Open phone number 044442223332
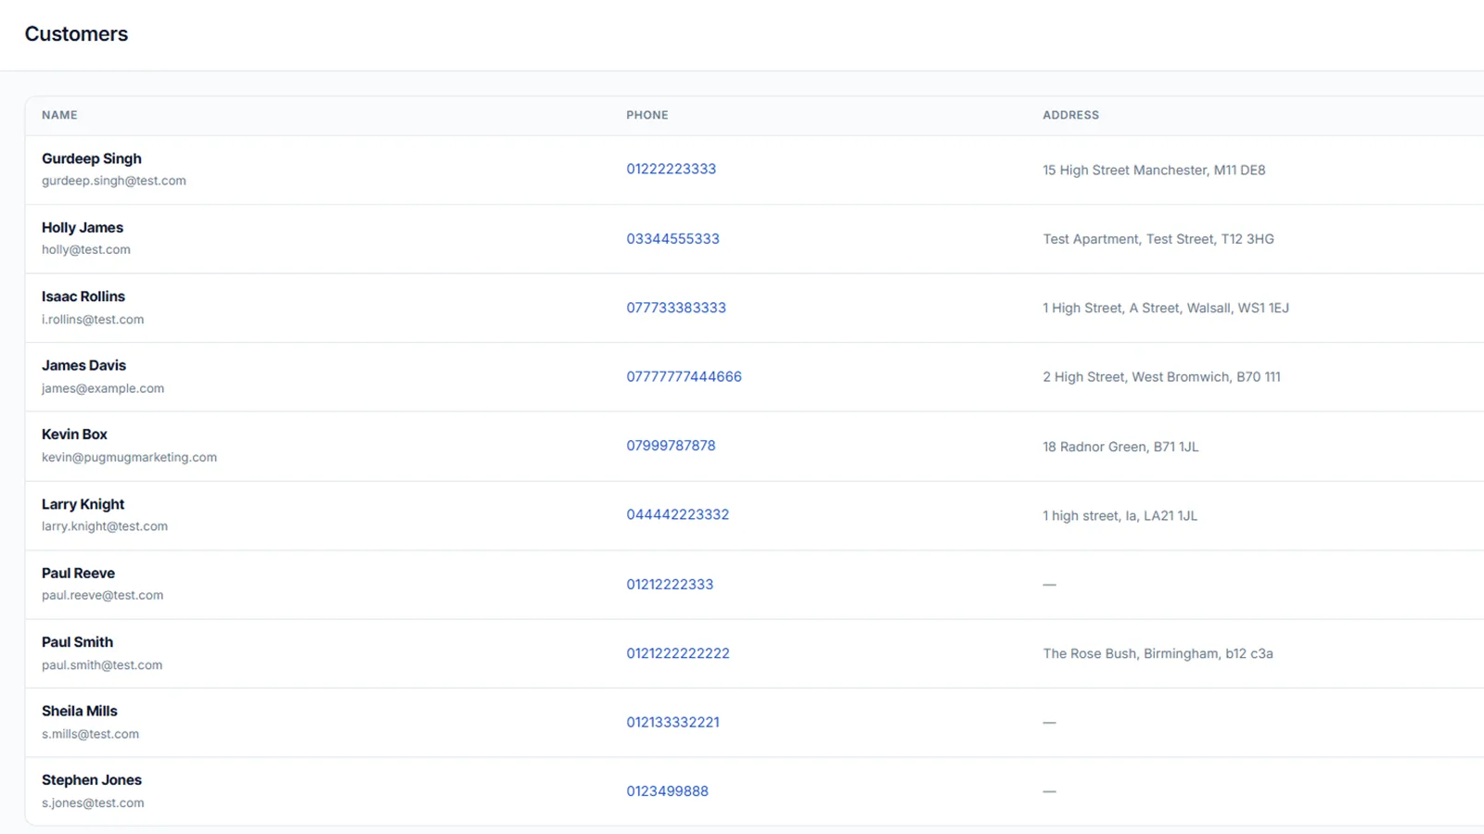 677,514
